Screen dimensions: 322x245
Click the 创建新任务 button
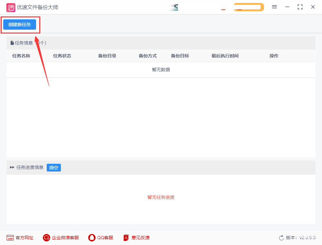20,25
